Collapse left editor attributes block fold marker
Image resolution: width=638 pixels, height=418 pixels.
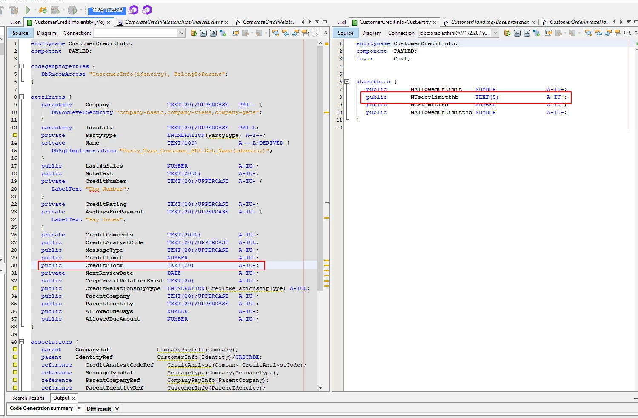click(21, 97)
